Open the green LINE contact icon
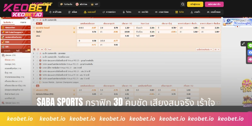Viewport: 252px width, 126px height. click(x=250, y=46)
